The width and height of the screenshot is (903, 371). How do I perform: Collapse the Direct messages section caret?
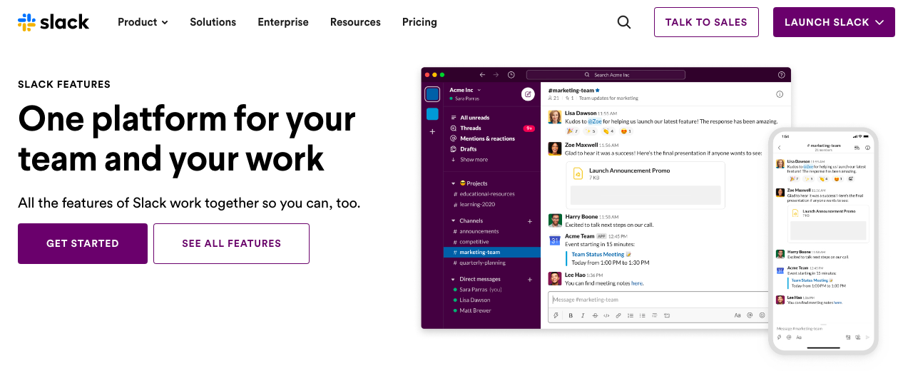[x=454, y=280]
